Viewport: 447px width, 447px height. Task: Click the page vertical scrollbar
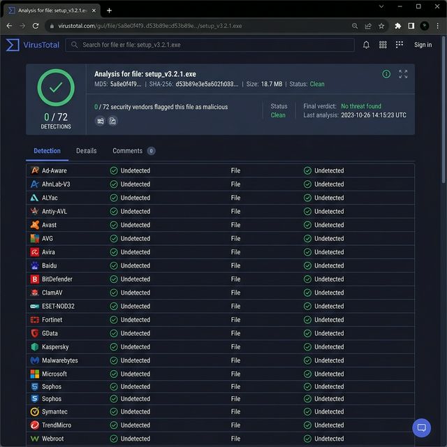click(x=444, y=110)
